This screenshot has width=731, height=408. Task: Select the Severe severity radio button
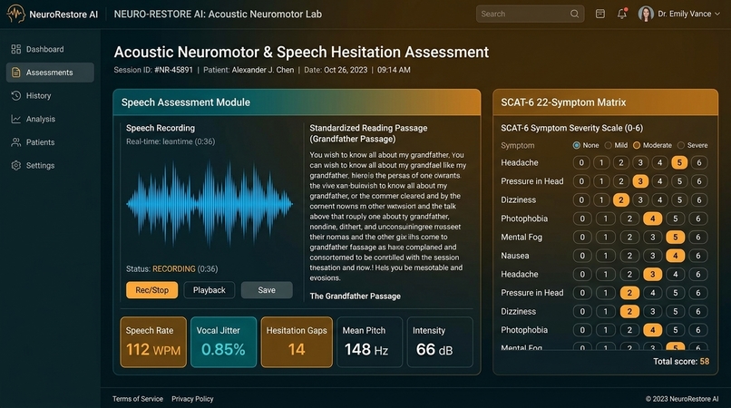point(681,145)
